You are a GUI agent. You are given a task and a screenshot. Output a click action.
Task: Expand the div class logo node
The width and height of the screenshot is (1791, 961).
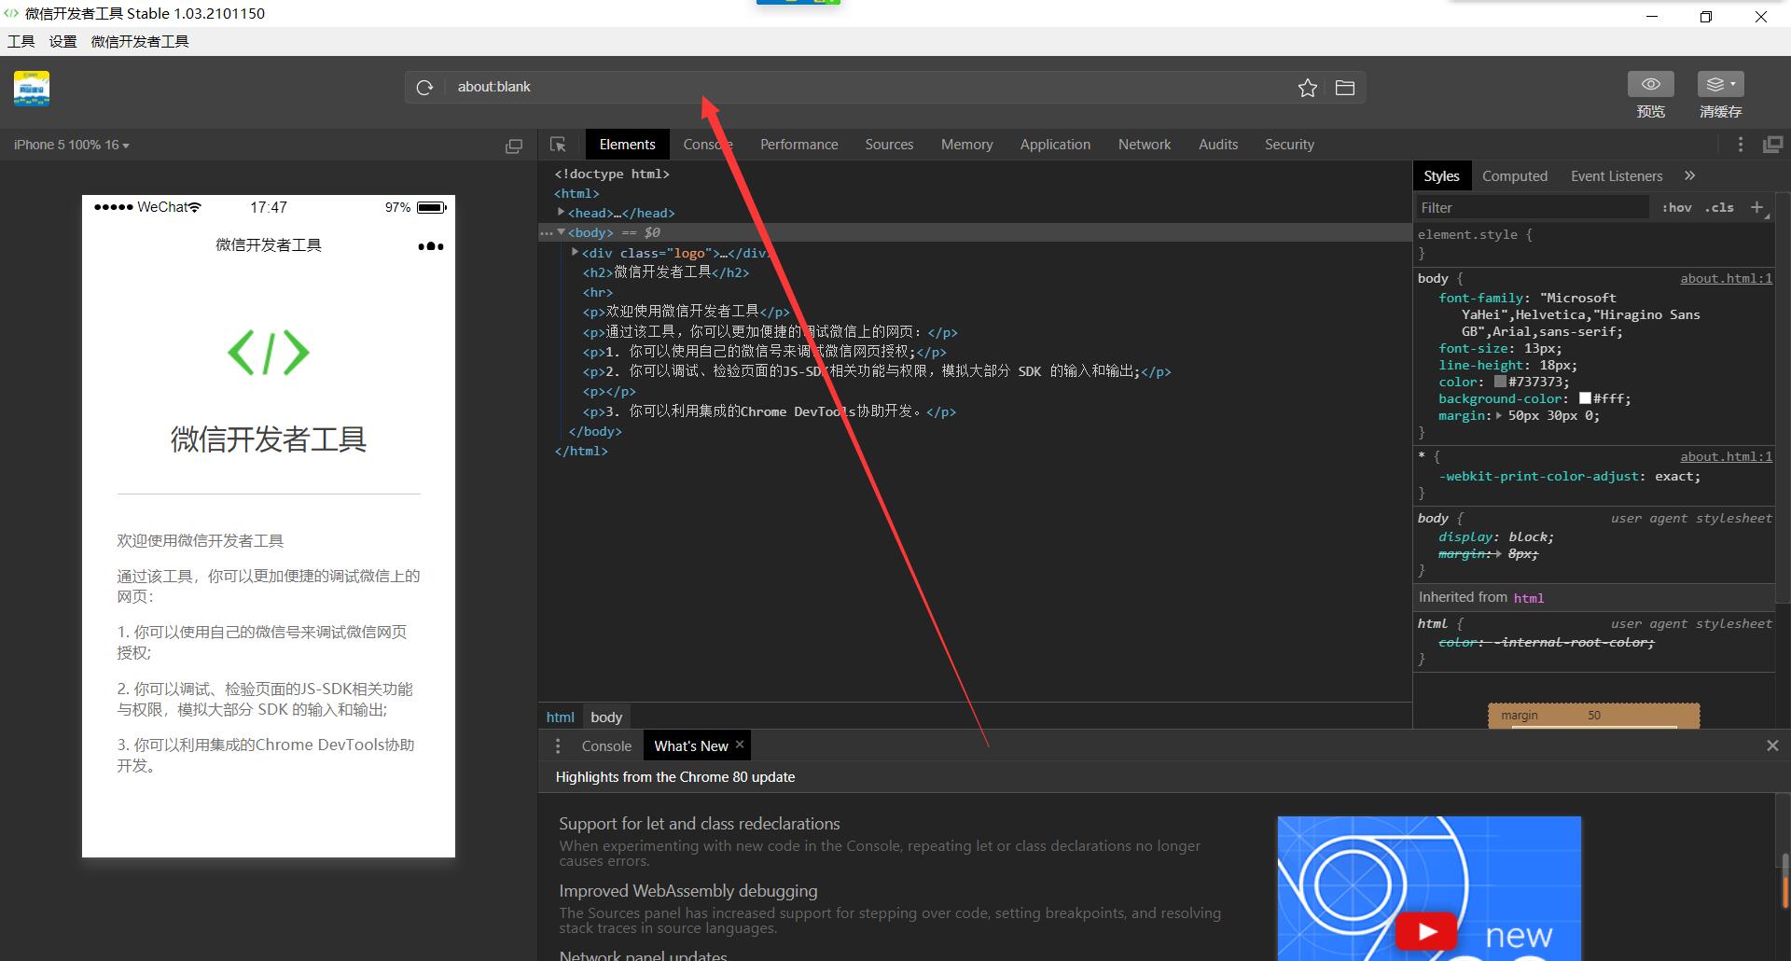[x=576, y=252]
